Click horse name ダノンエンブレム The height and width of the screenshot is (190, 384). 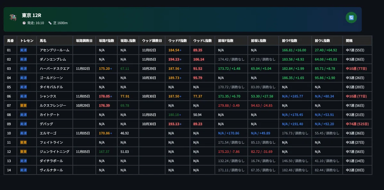click(53, 59)
